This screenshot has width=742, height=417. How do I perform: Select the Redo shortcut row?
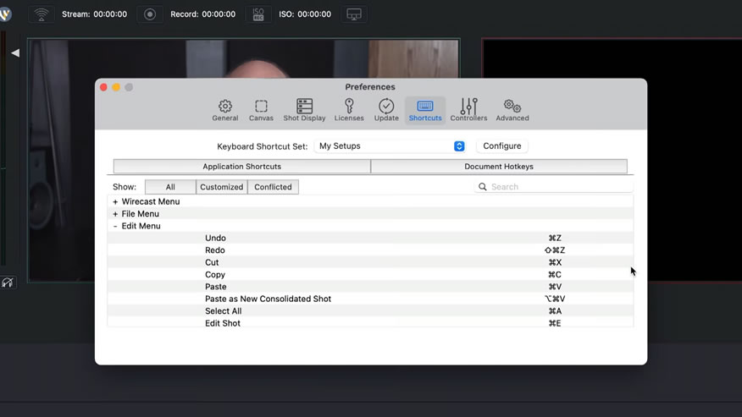[370, 250]
